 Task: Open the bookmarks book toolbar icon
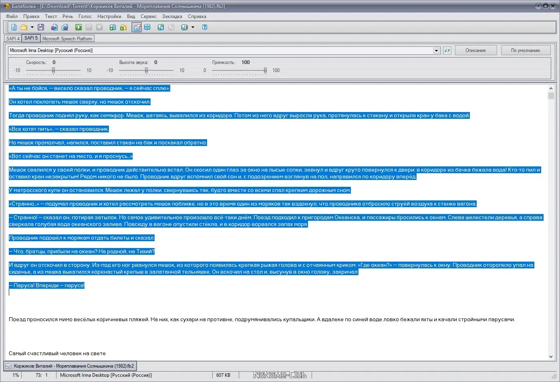(184, 27)
